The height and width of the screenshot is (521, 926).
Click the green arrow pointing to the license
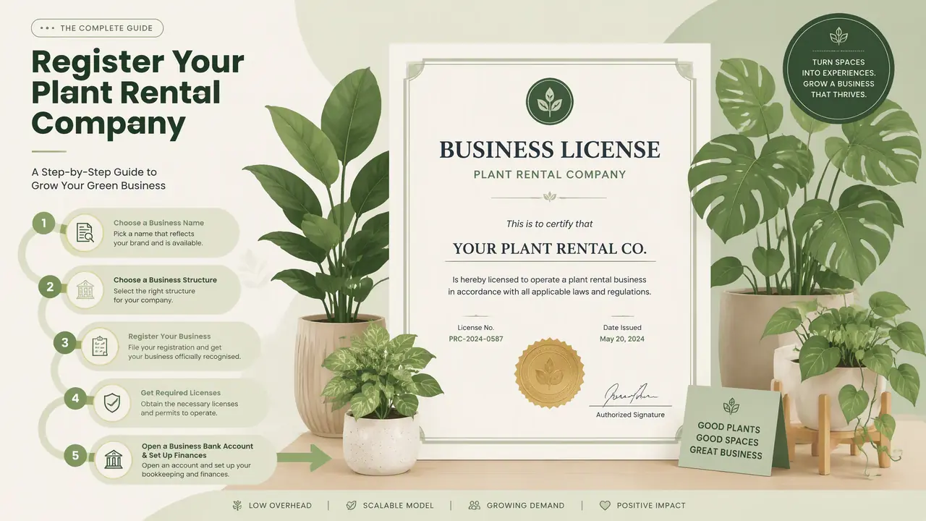[304, 457]
